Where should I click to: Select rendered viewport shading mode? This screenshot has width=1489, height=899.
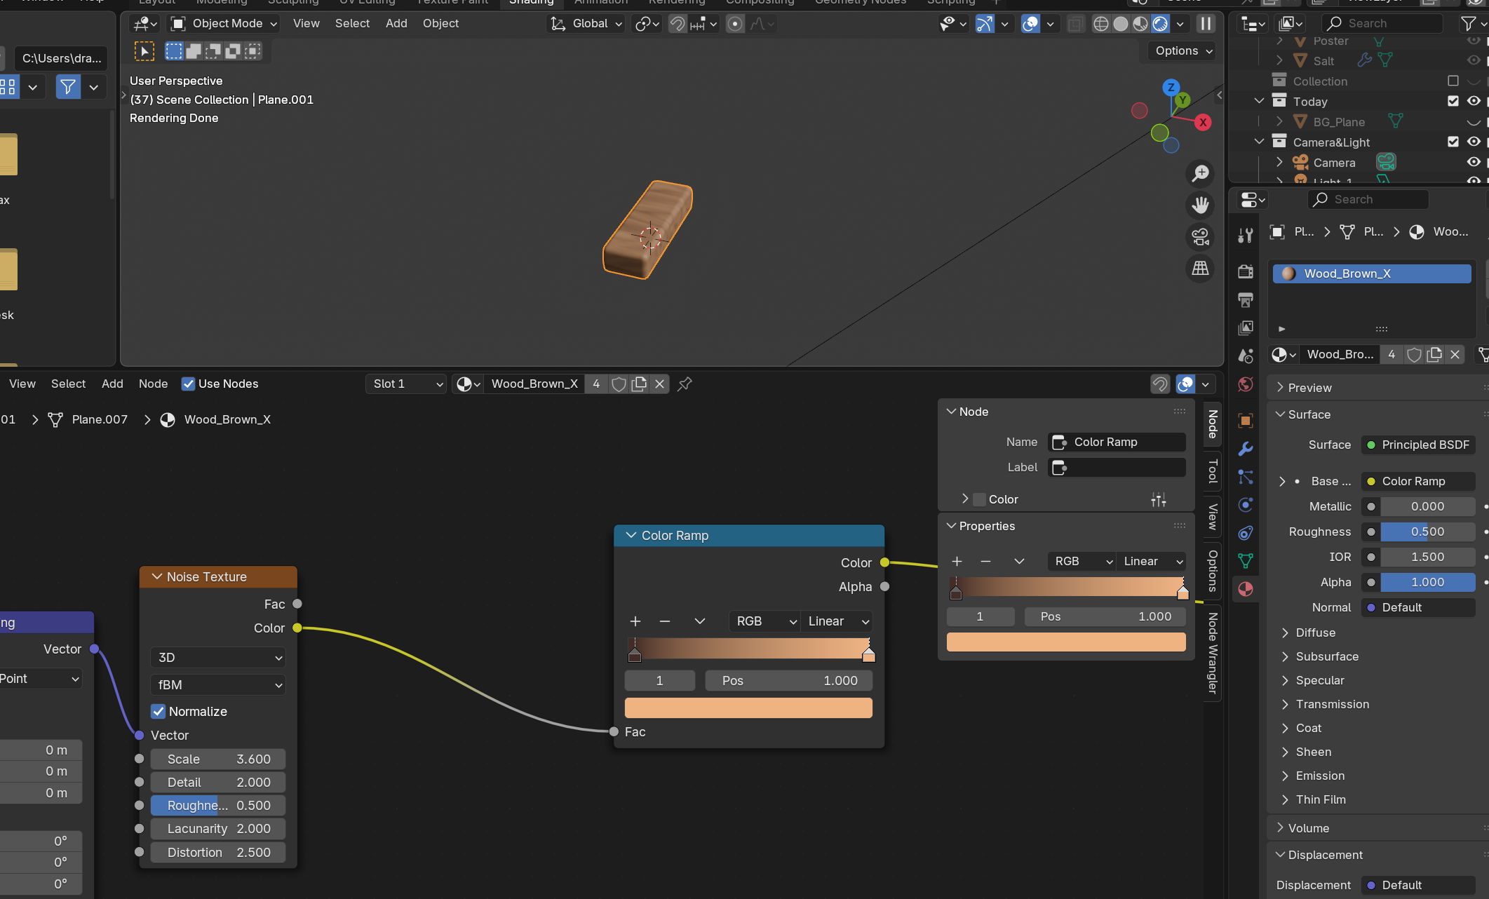click(x=1160, y=24)
